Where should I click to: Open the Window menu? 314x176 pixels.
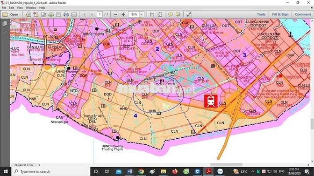pyautogui.click(x=31, y=8)
